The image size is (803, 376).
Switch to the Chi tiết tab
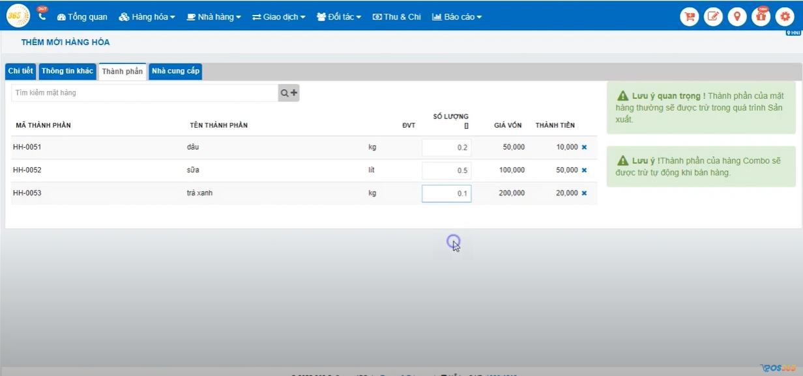point(20,72)
